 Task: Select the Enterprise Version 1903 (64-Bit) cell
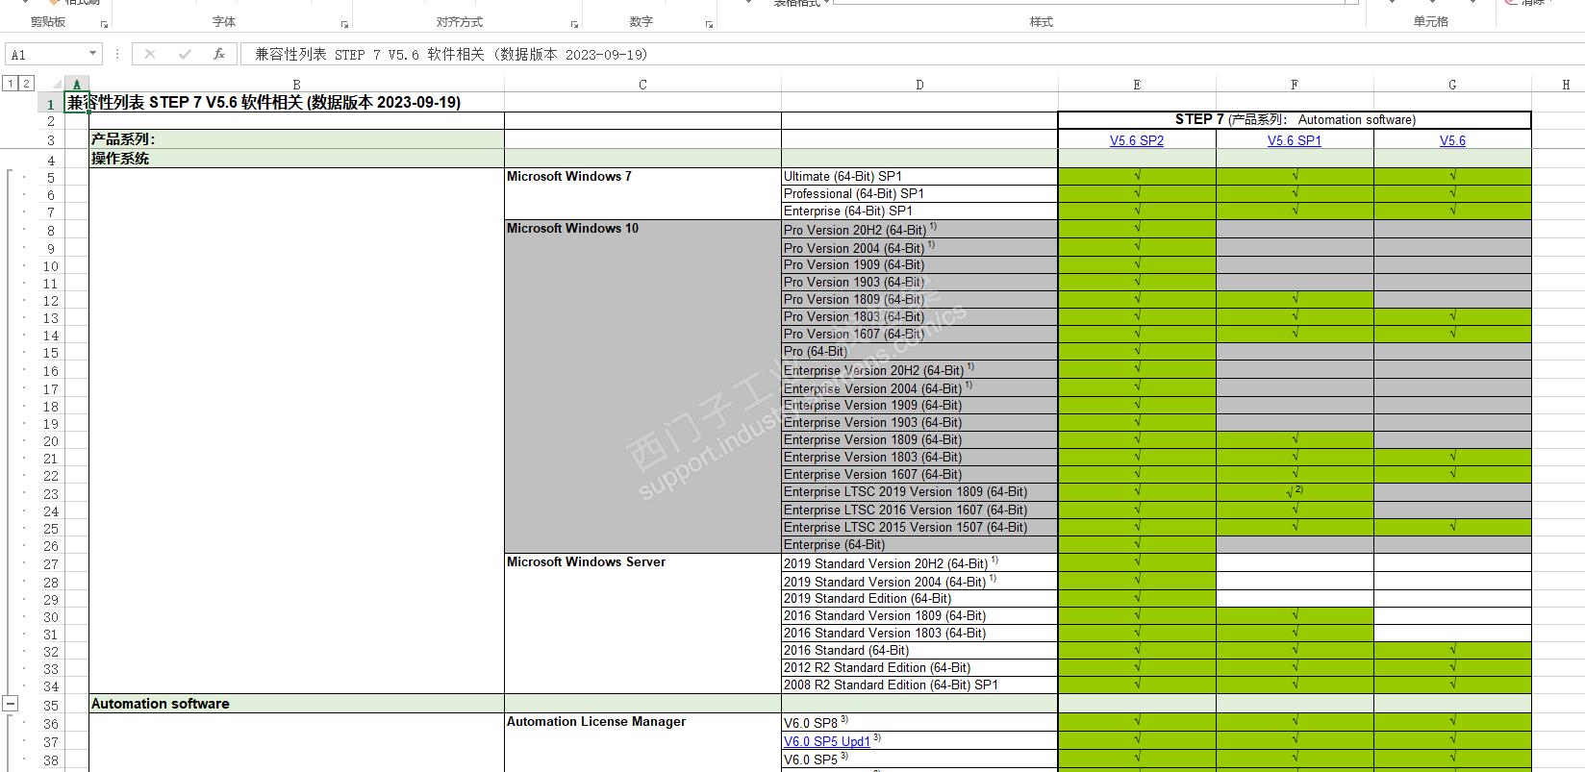pyautogui.click(x=919, y=422)
